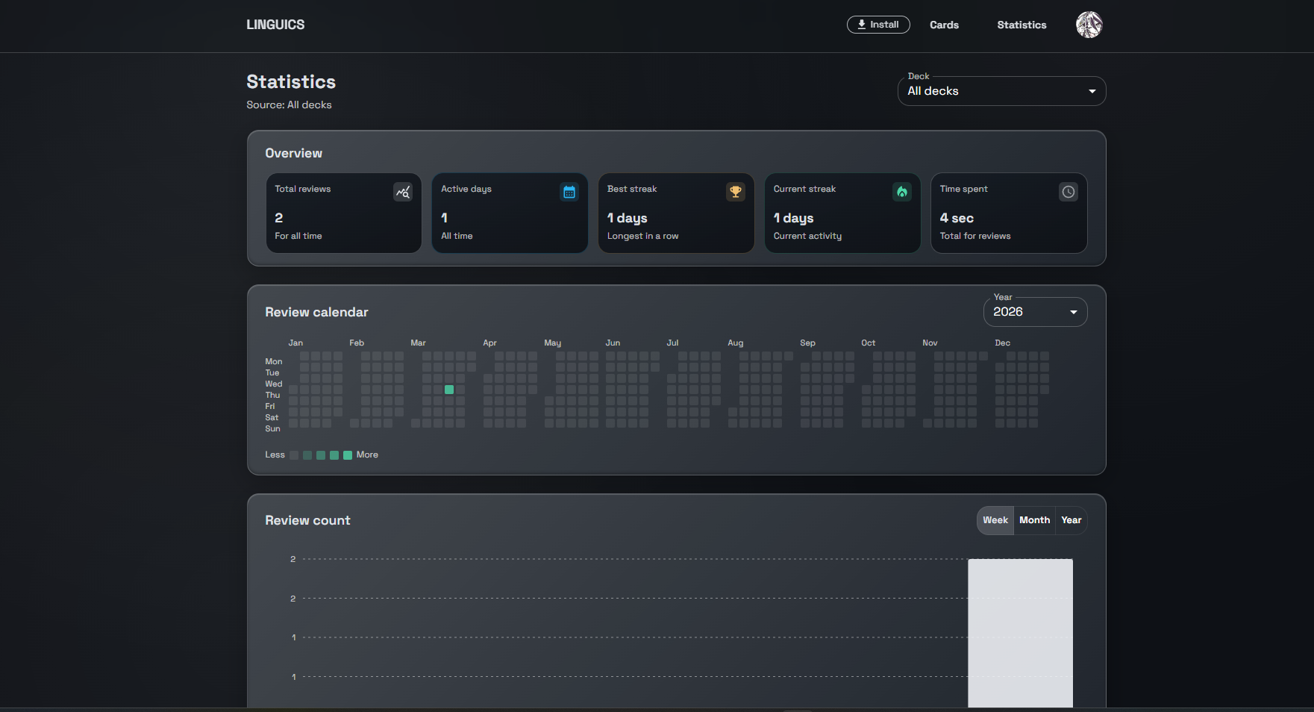Click the 'Wed' weekday label
1314x712 pixels.
coord(274,384)
